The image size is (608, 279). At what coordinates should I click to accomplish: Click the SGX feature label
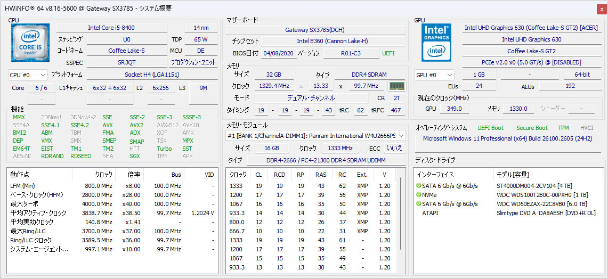136,156
